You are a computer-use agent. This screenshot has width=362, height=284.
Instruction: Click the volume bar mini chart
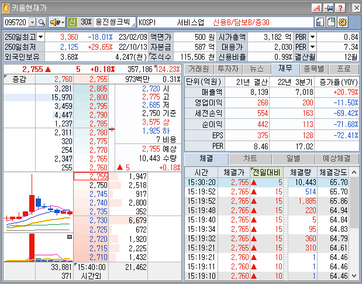(39, 248)
